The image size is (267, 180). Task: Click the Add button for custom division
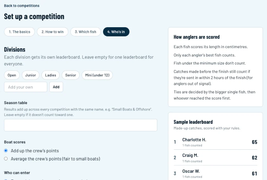click(56, 87)
